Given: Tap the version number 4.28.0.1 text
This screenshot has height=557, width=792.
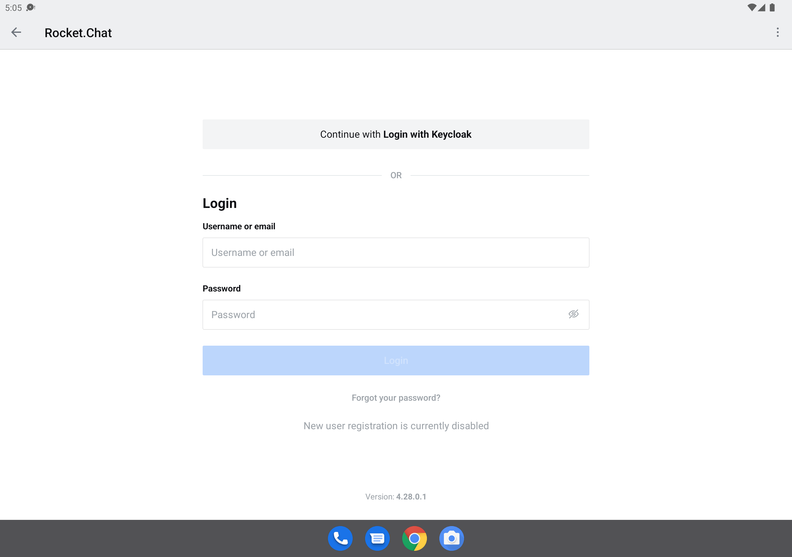Looking at the screenshot, I should tap(411, 496).
